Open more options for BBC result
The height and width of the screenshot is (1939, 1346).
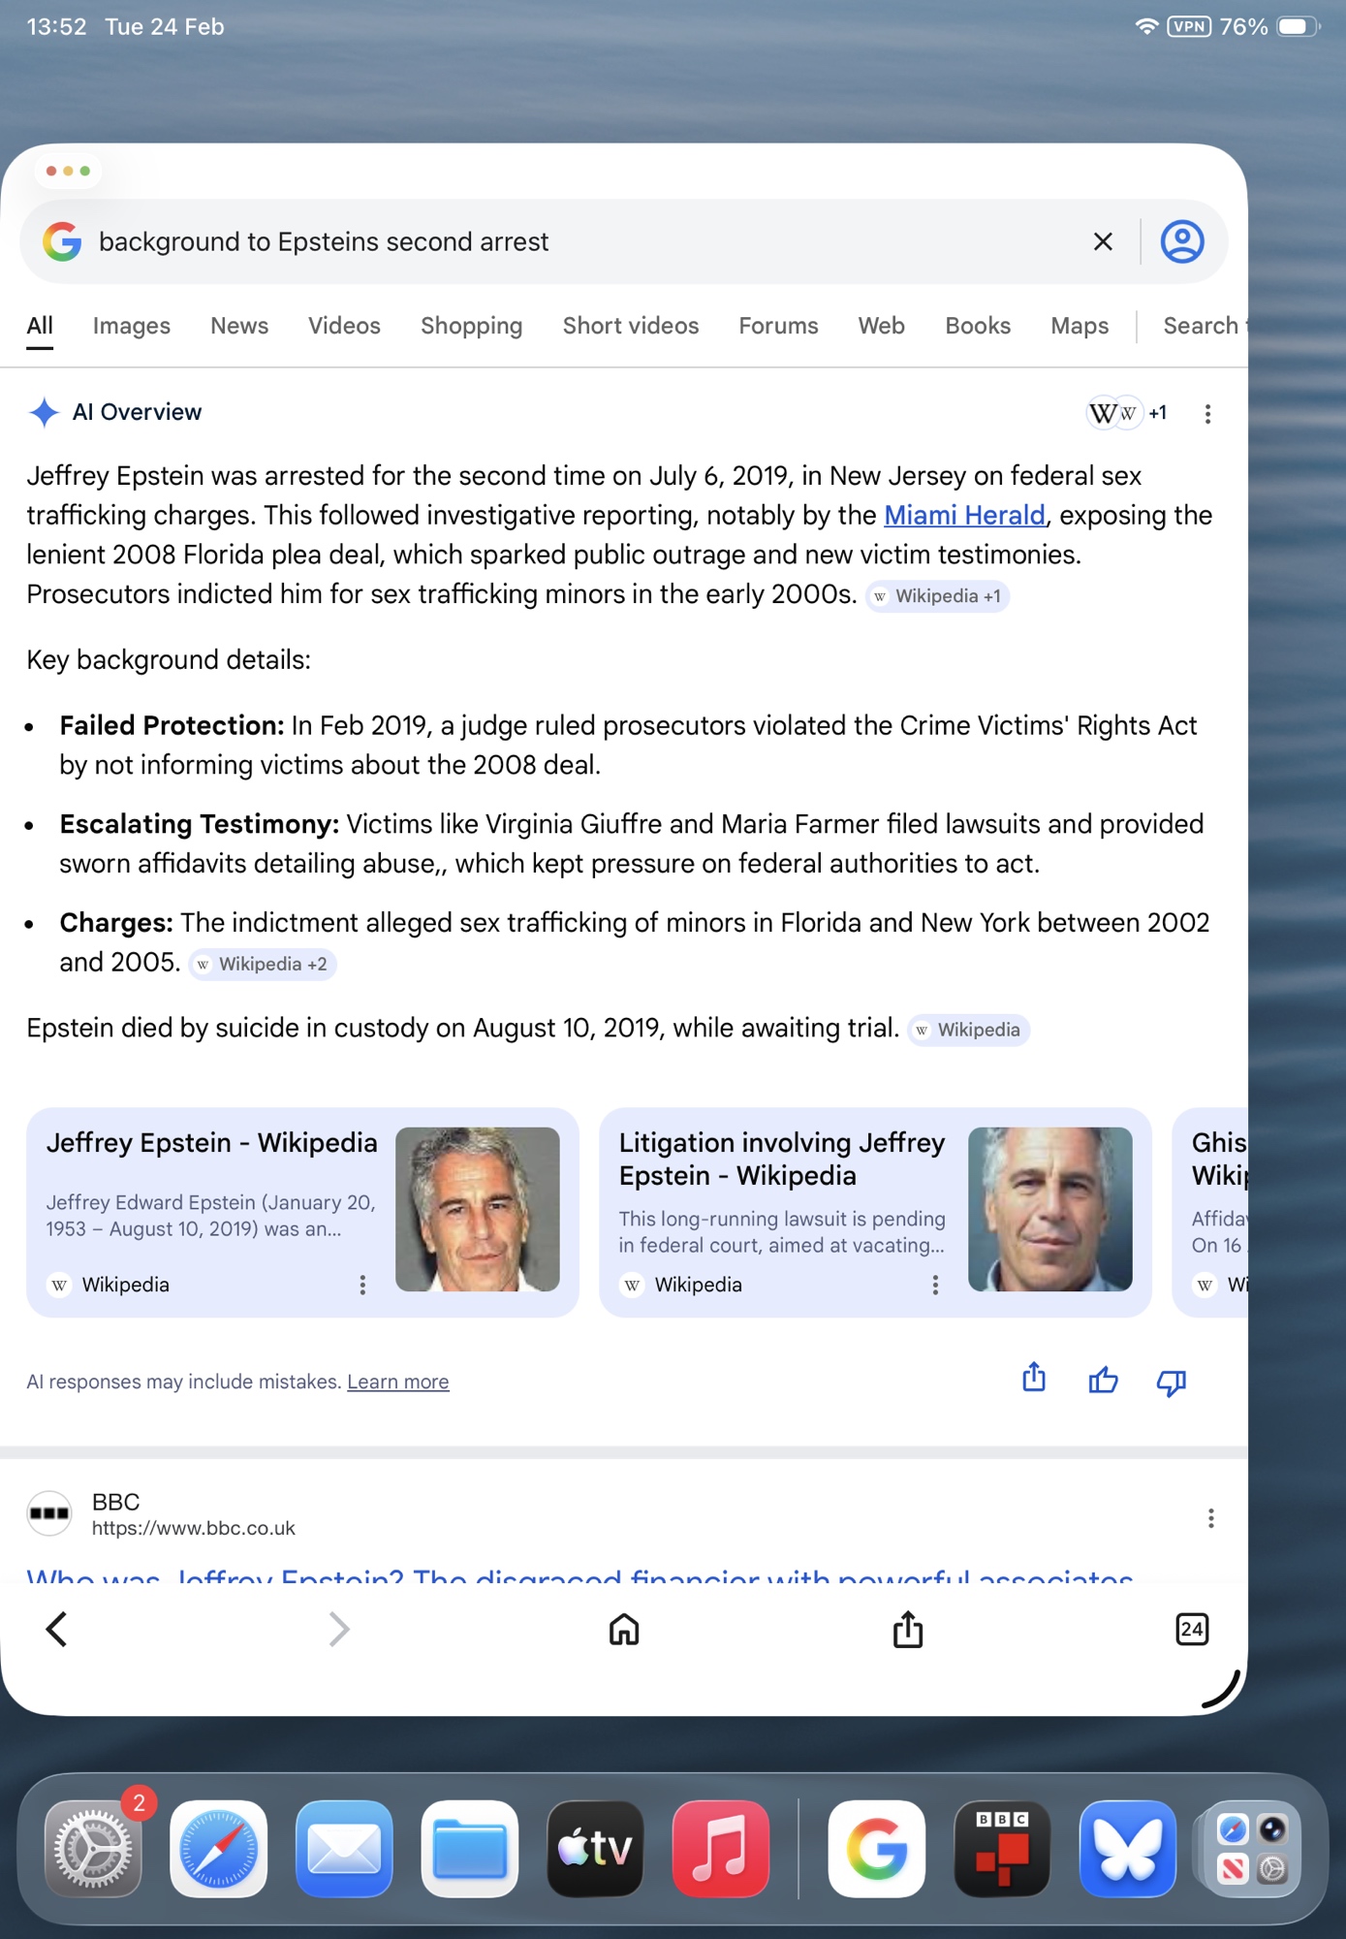1210,1518
